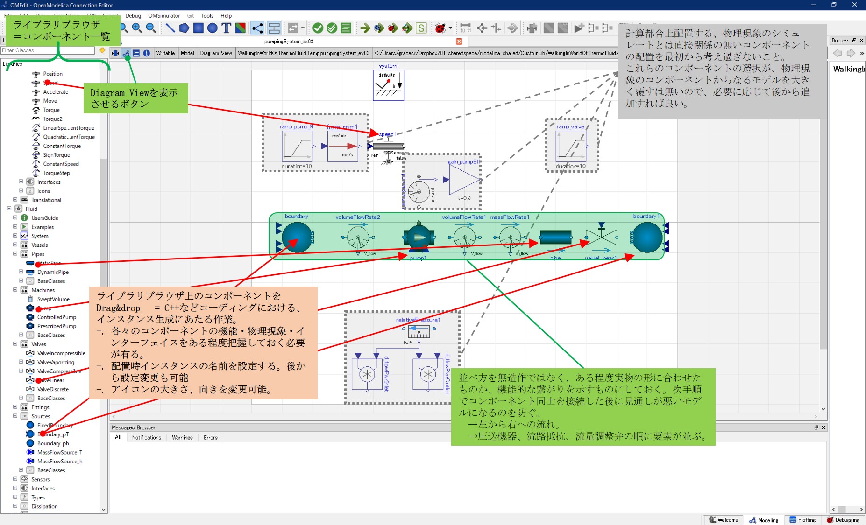866x525 pixels.
Task: Switch to Diagram View button
Action: click(126, 53)
